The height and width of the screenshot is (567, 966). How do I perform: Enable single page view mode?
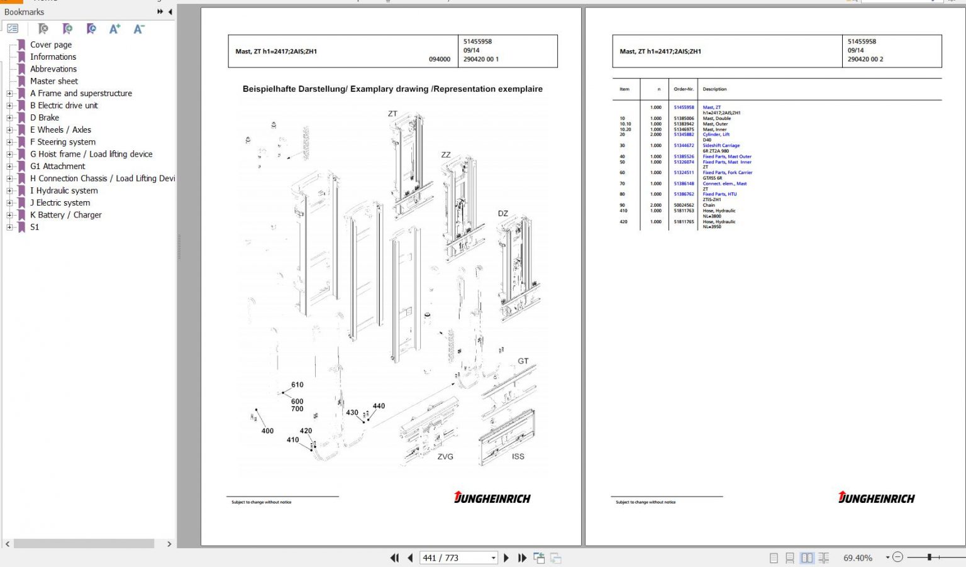point(774,558)
